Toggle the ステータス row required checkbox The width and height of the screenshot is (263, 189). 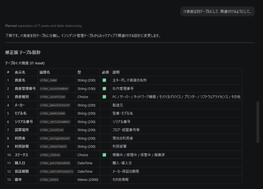click(104, 155)
